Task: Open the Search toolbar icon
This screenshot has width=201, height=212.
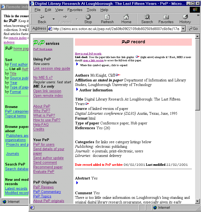Action: pyautogui.click(x=147, y=17)
